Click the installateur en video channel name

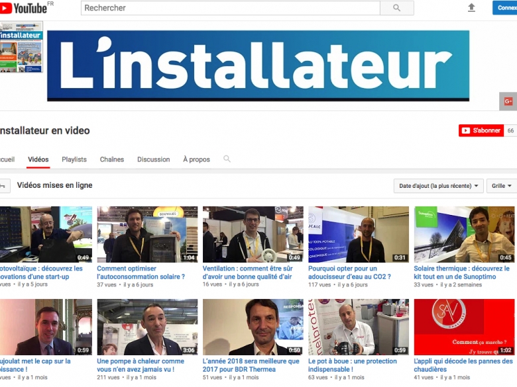pos(45,130)
